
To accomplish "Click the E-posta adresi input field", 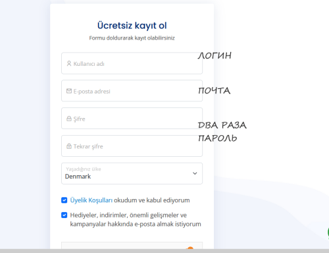I will click(x=132, y=91).
